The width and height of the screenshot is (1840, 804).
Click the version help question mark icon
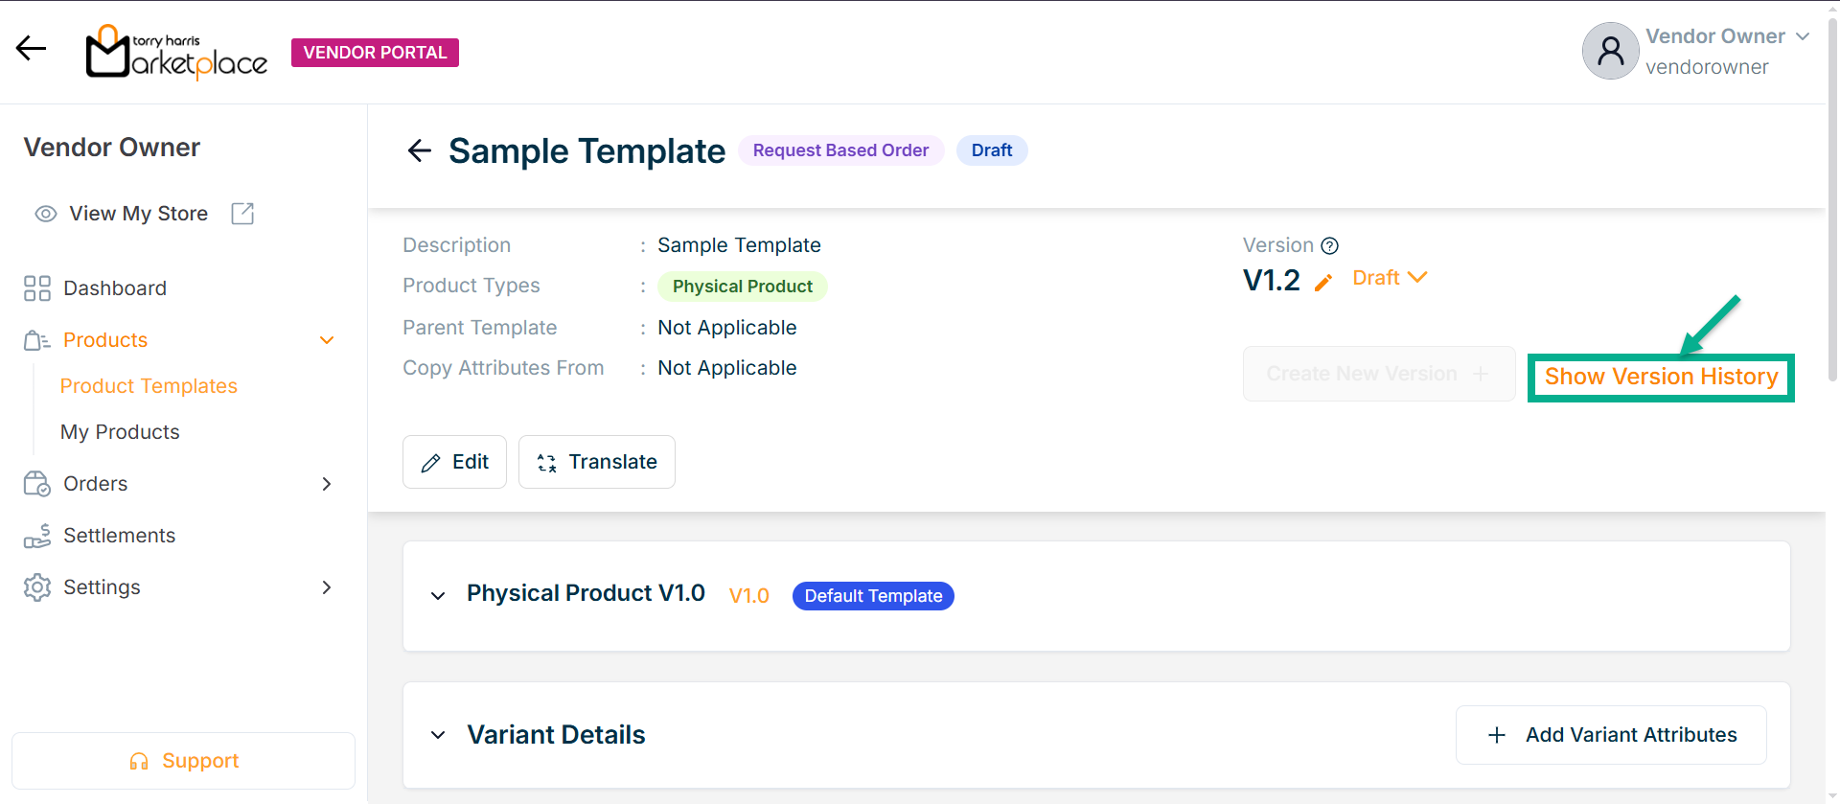(x=1329, y=246)
